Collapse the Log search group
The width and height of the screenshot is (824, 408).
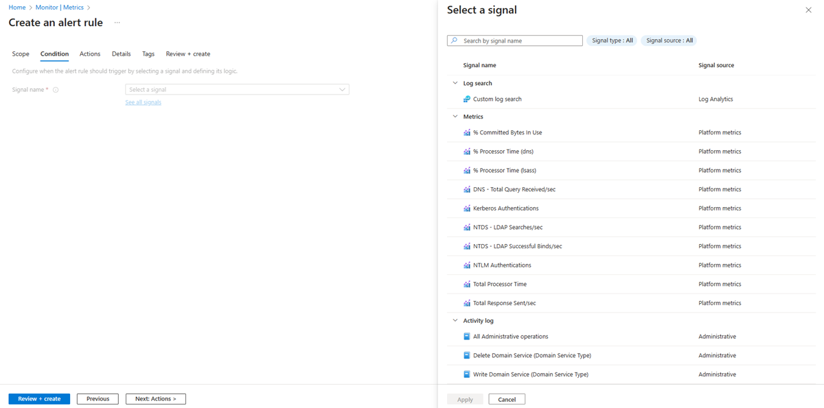[x=455, y=84]
